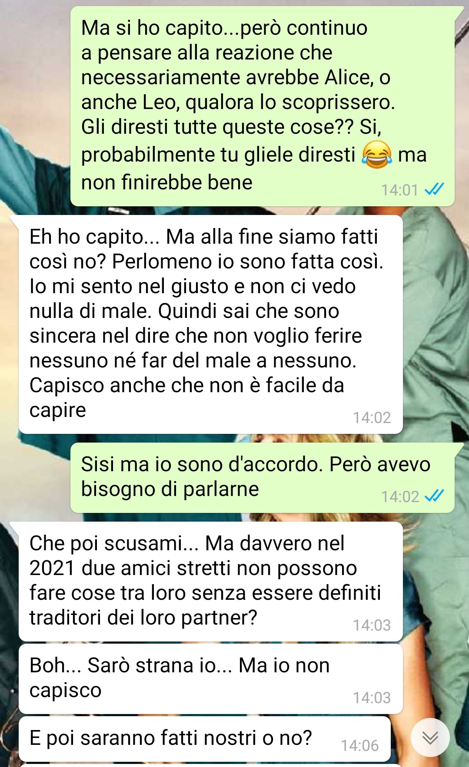Tap the 14:01 timestamp on the first message
Viewport: 469px width, 767px height.
point(399,190)
